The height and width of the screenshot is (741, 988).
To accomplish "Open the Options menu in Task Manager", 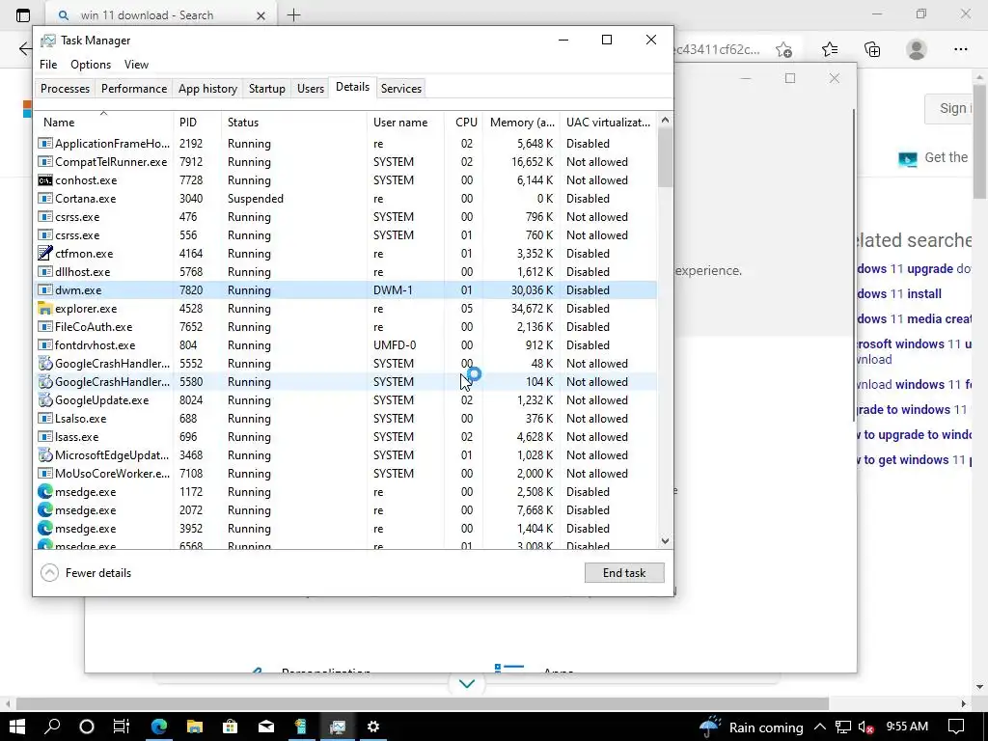I will pyautogui.click(x=91, y=65).
